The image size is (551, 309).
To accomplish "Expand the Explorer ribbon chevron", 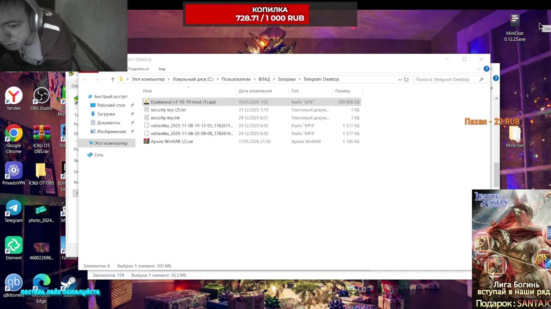I will click(479, 69).
